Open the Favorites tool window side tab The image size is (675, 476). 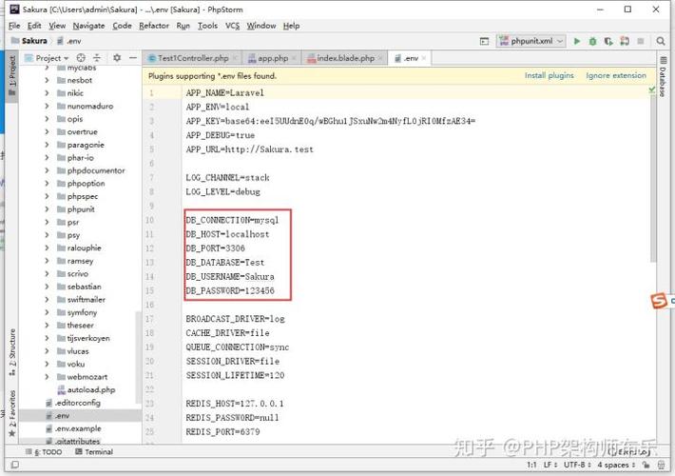pyautogui.click(x=12, y=413)
